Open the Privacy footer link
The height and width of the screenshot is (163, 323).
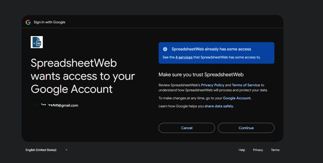258,150
